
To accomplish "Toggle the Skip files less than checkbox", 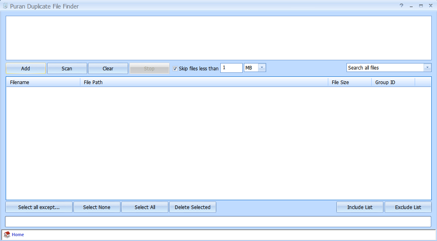I will 175,68.
